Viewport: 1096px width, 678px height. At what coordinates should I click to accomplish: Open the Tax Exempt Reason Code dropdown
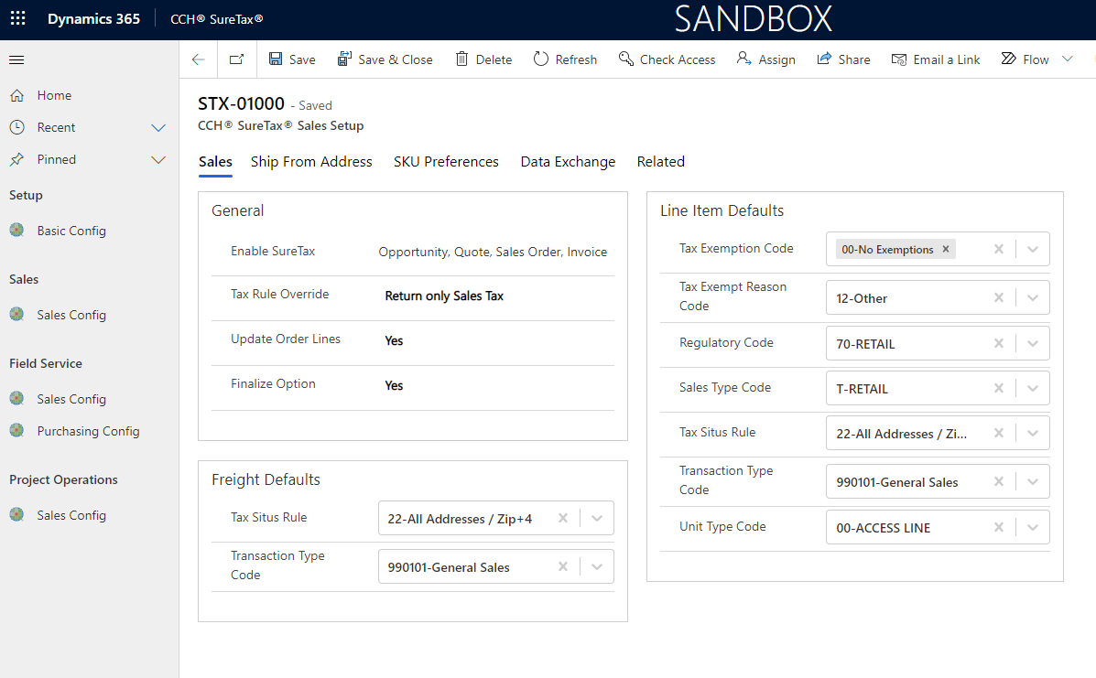(1033, 298)
